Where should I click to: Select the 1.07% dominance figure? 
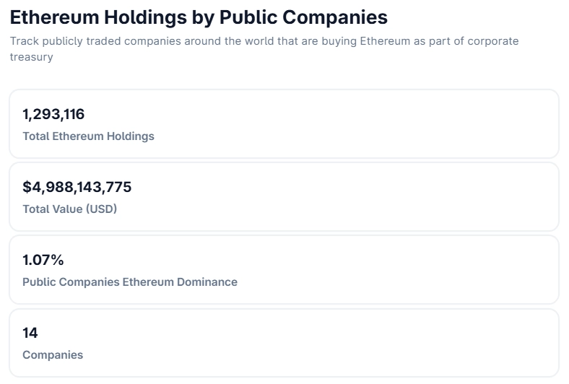[43, 260]
